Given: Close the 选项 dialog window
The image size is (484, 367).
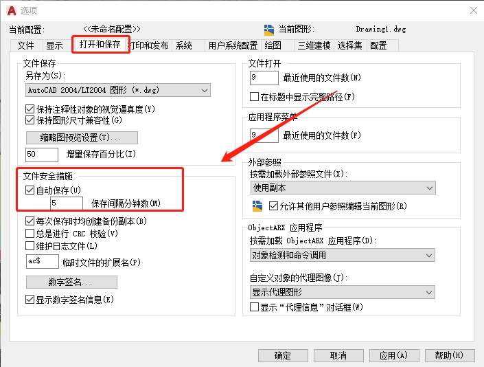Looking at the screenshot, I should pos(474,10).
